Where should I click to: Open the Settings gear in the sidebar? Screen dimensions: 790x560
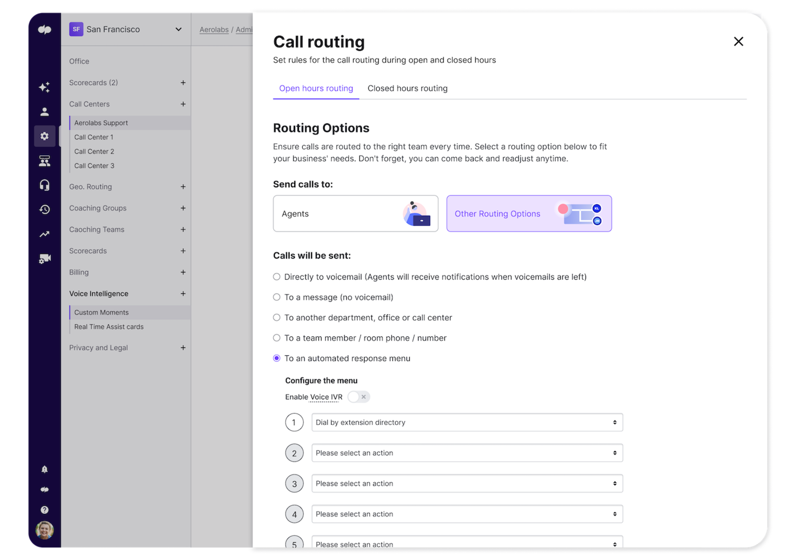pos(44,136)
